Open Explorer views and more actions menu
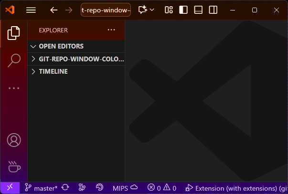Screen dimensions: 288x194 111,30
